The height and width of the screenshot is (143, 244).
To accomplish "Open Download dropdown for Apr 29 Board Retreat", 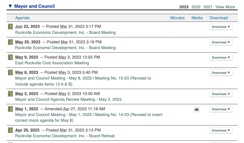I will pos(221,130).
